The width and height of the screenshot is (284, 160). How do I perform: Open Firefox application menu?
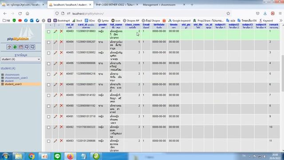280,13
